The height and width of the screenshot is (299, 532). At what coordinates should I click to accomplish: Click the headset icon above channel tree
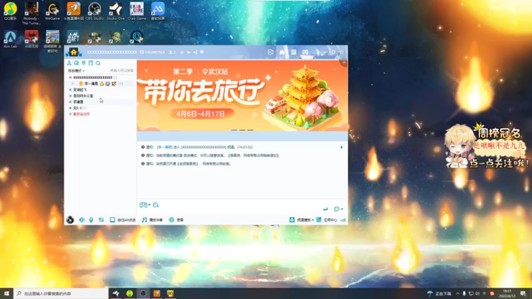click(x=76, y=63)
